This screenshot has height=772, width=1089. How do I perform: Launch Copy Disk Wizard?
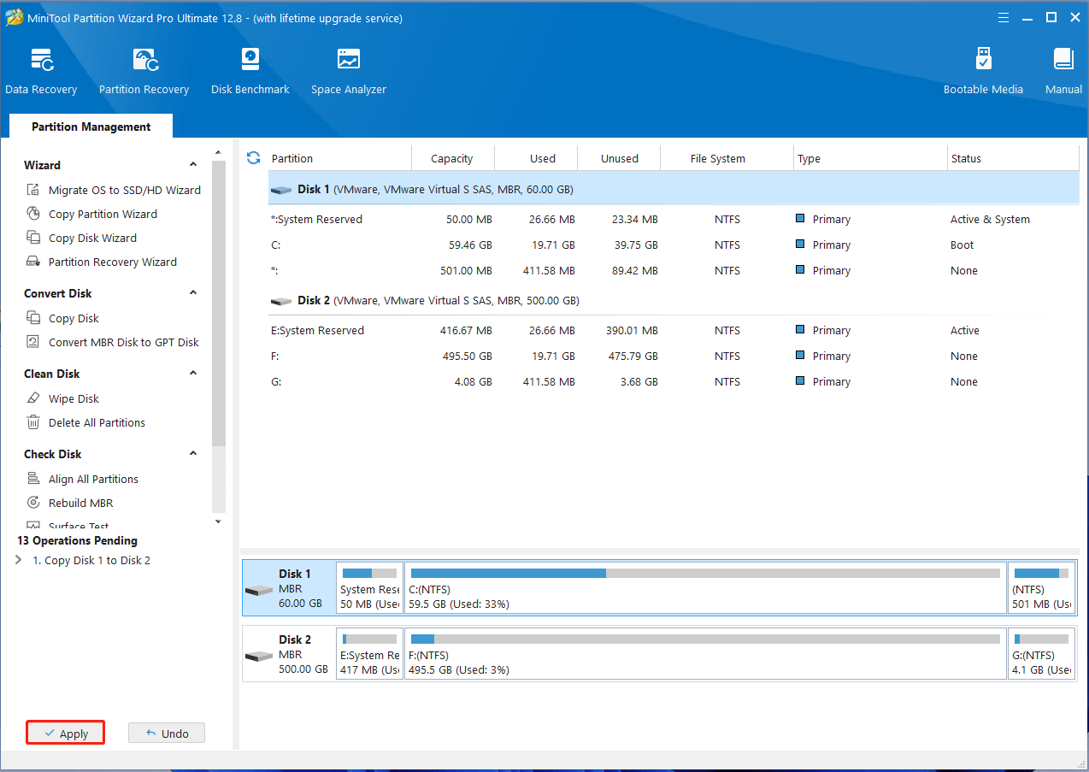tap(81, 238)
